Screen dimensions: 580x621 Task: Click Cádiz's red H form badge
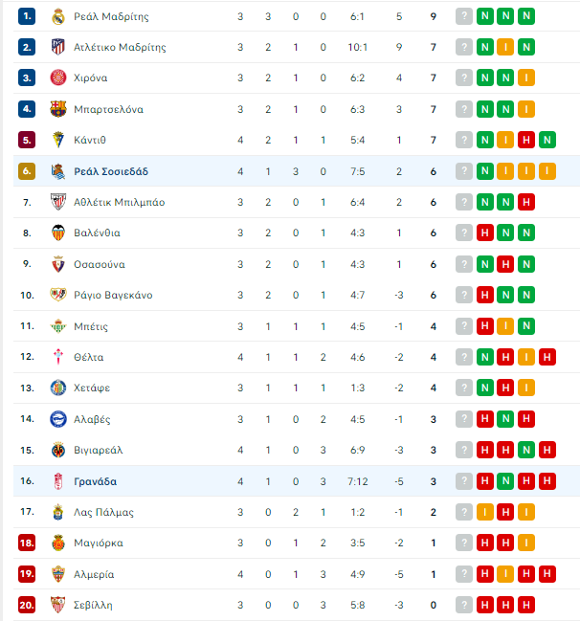526,140
